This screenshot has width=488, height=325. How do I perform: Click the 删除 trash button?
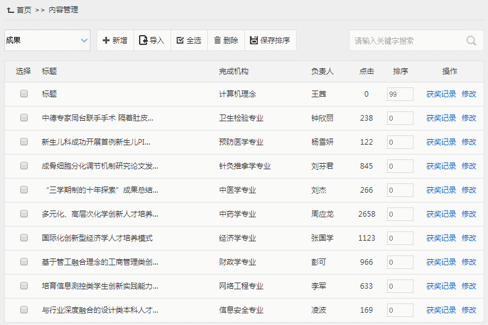(226, 41)
